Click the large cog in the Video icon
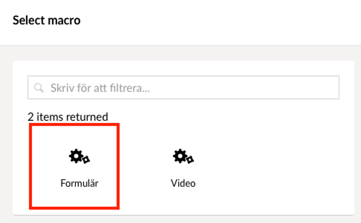This screenshot has height=223, width=361. pyautogui.click(x=180, y=156)
